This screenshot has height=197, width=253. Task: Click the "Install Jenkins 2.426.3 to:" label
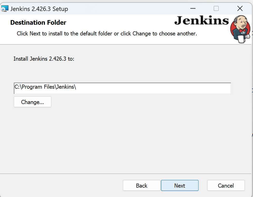click(44, 59)
